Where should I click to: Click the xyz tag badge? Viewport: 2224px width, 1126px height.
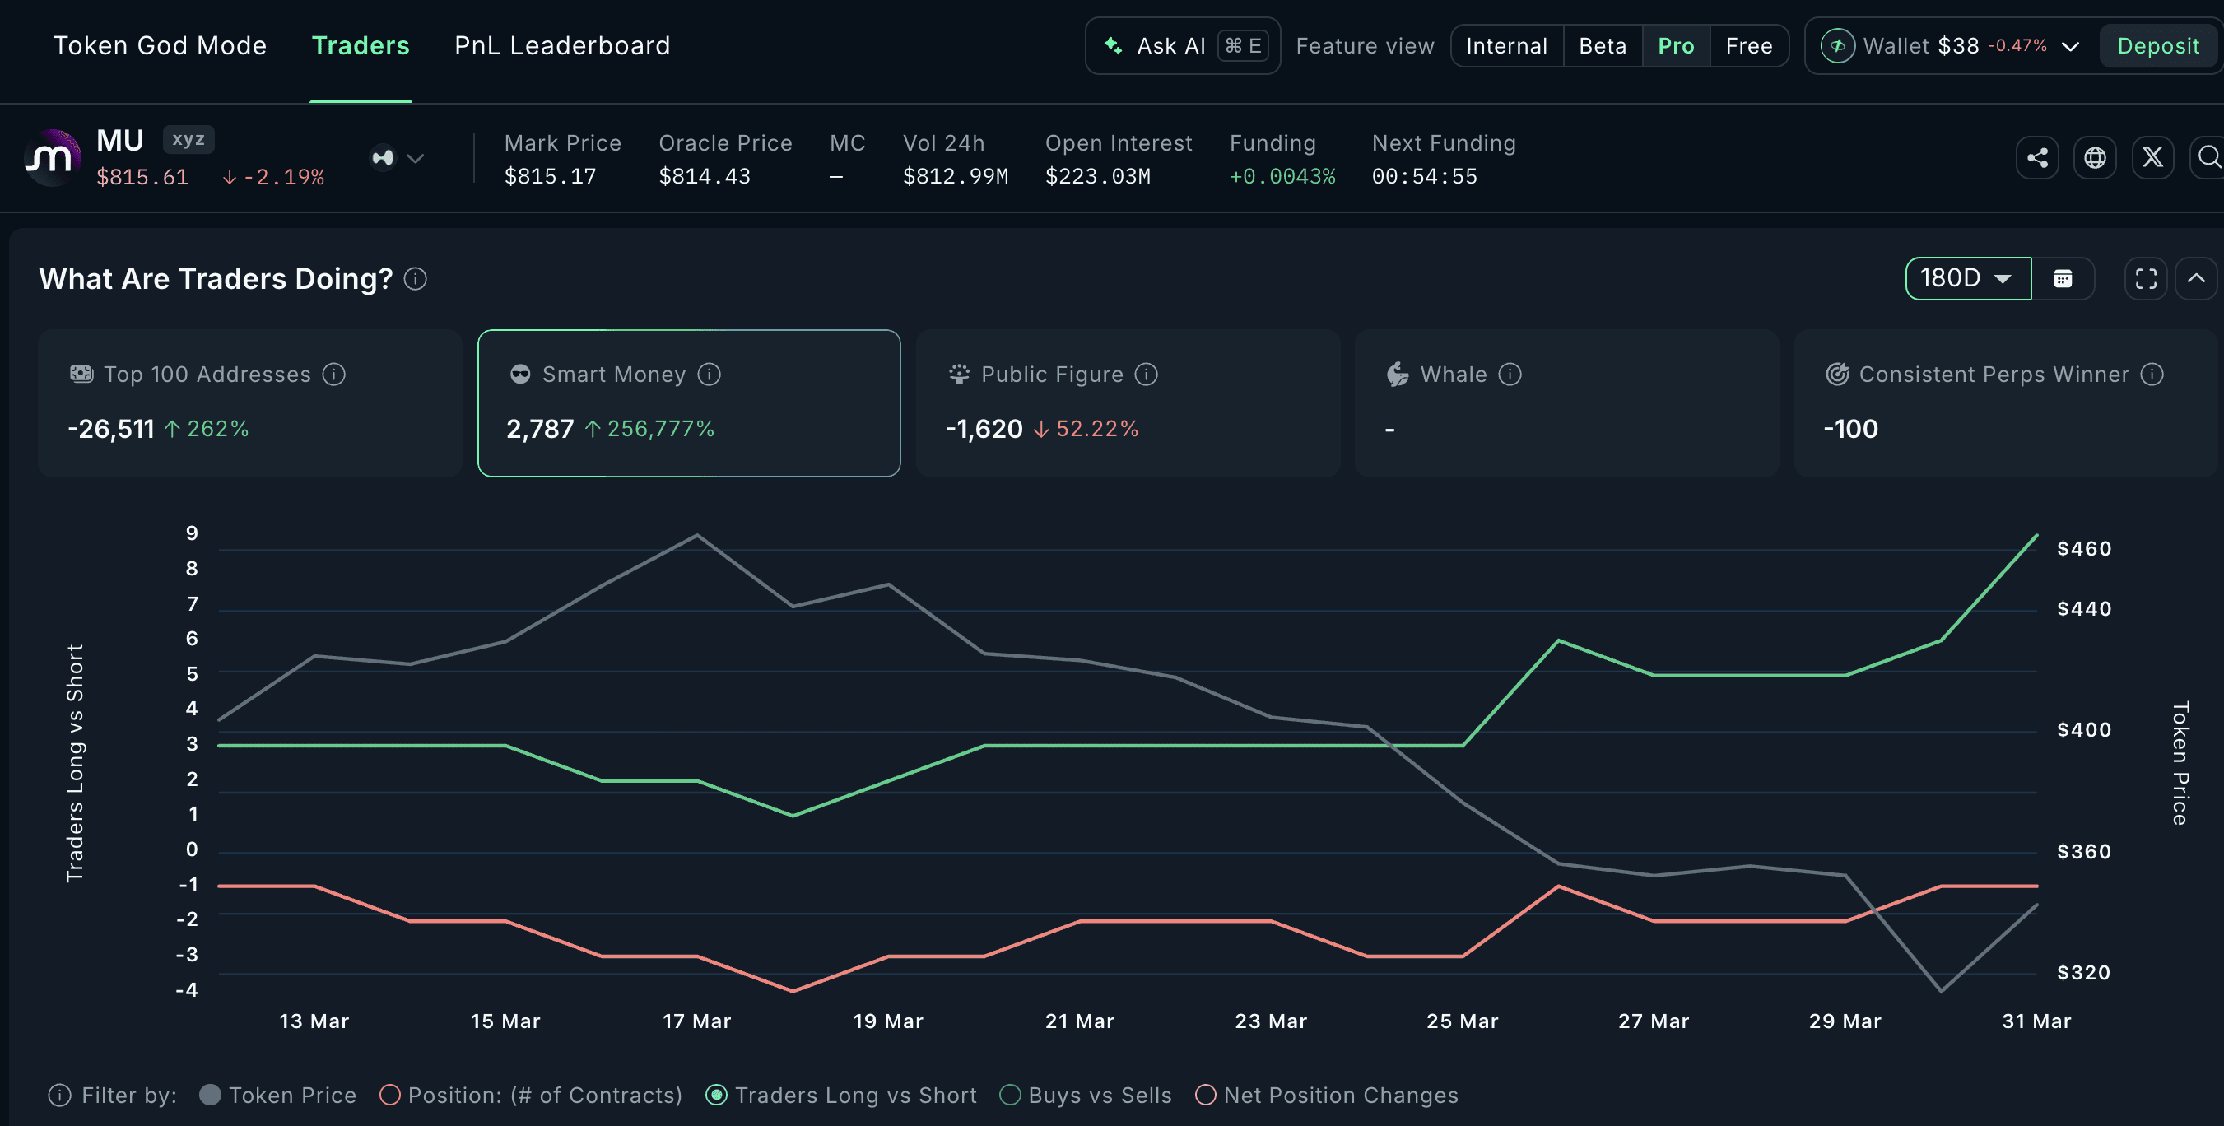point(188,139)
